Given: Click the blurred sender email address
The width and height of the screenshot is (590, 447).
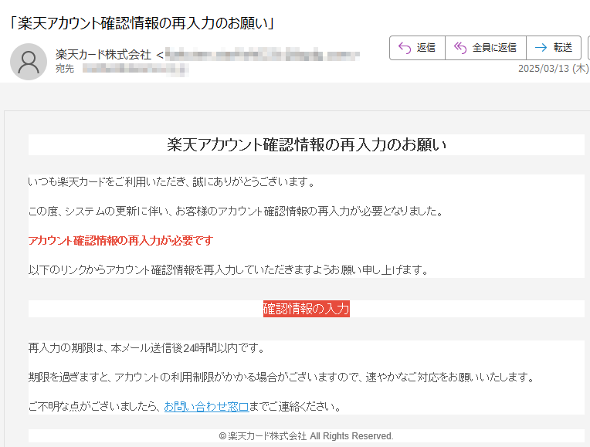Looking at the screenshot, I should (263, 55).
